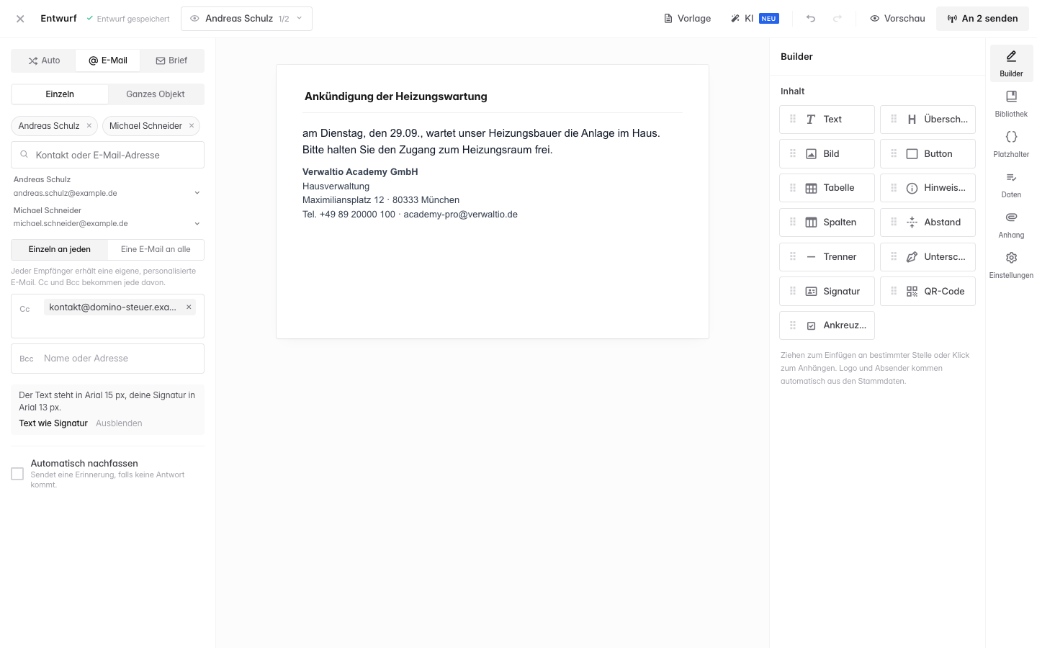Add a QR-Code block
This screenshot has height=648, width=1037.
[928, 292]
